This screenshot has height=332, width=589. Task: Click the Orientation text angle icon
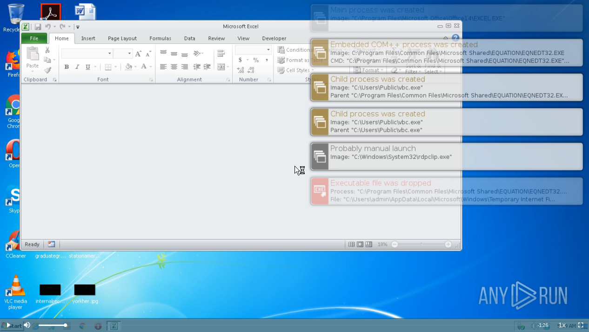(197, 54)
